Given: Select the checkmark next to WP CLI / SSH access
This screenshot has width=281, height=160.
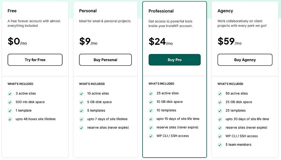Looking at the screenshot, I should coord(151,136).
